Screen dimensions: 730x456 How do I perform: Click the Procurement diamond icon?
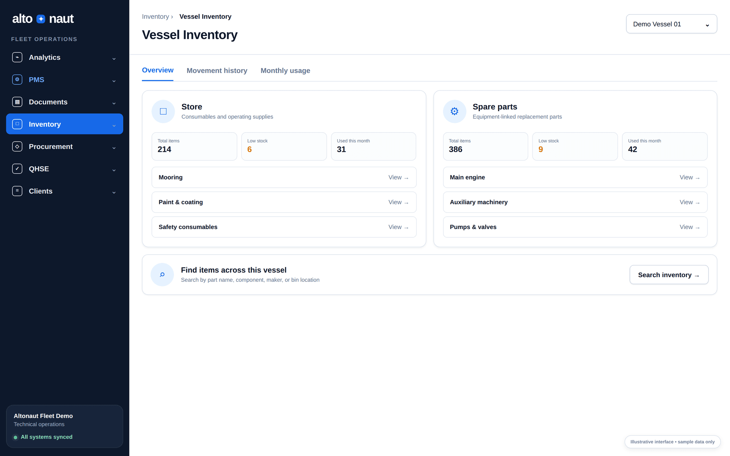[17, 146]
